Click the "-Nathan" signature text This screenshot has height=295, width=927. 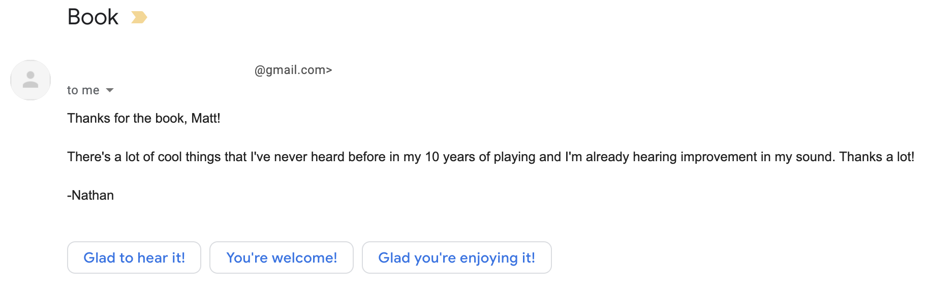coord(90,195)
